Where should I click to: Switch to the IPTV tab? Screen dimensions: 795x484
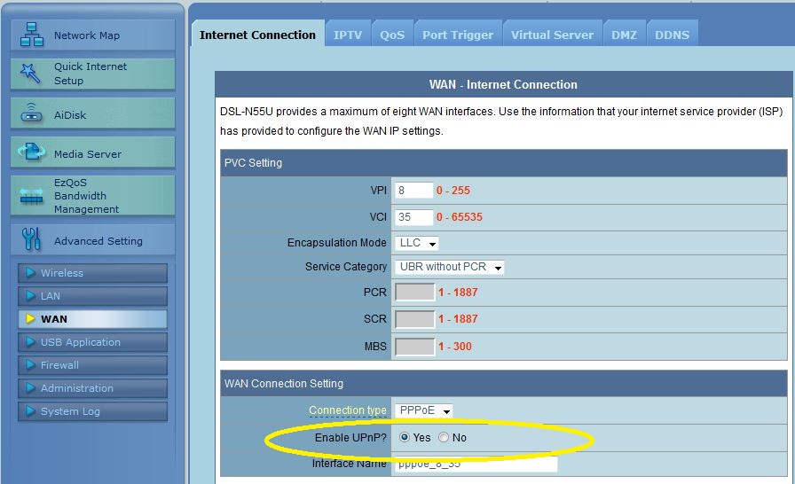(x=347, y=35)
